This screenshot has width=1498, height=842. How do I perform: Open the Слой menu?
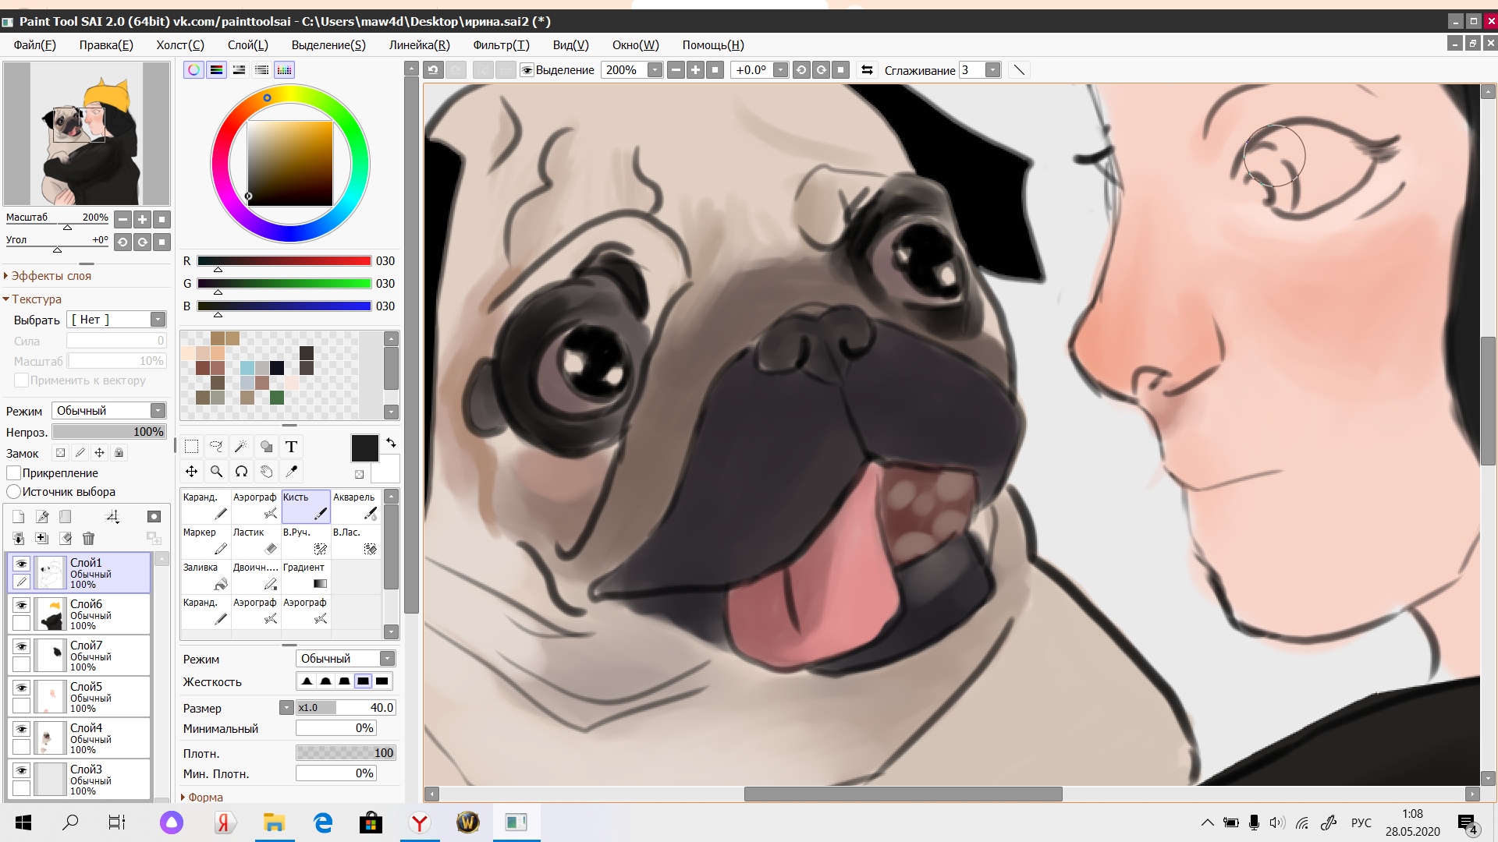tap(247, 45)
